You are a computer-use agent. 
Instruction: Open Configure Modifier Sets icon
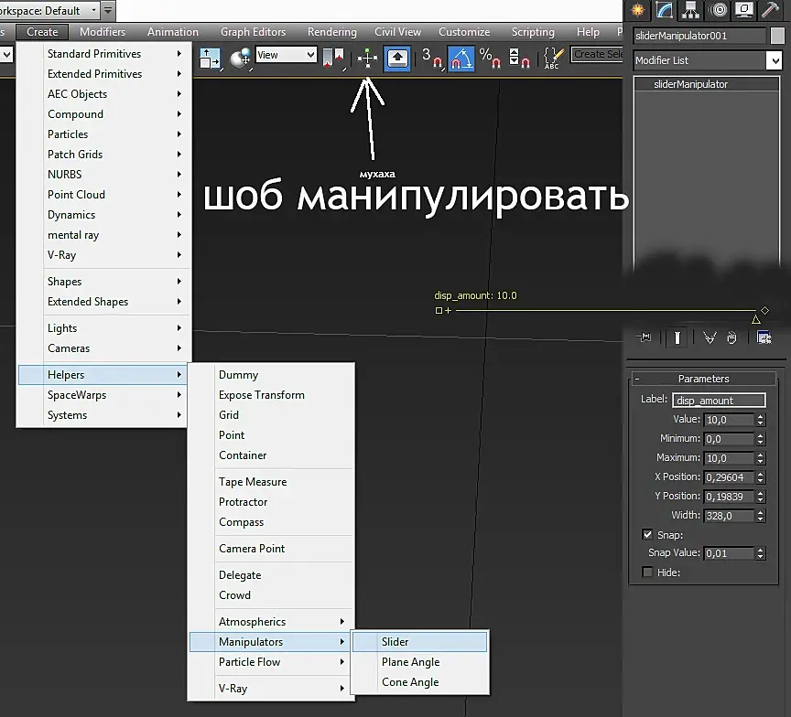764,337
